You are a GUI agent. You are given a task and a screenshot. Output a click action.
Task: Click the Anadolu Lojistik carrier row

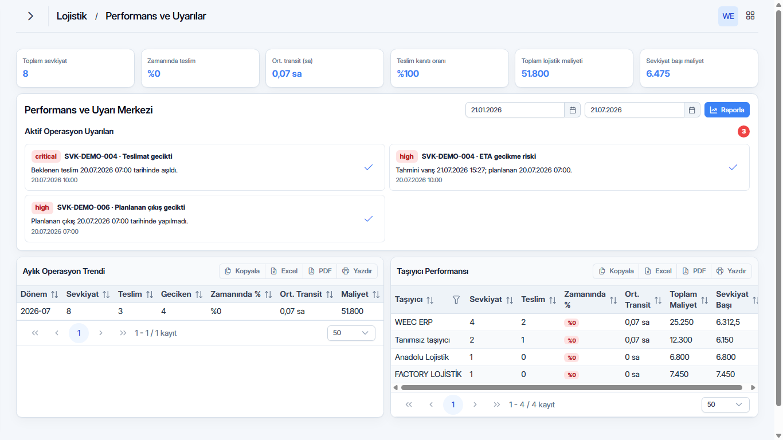coord(574,357)
